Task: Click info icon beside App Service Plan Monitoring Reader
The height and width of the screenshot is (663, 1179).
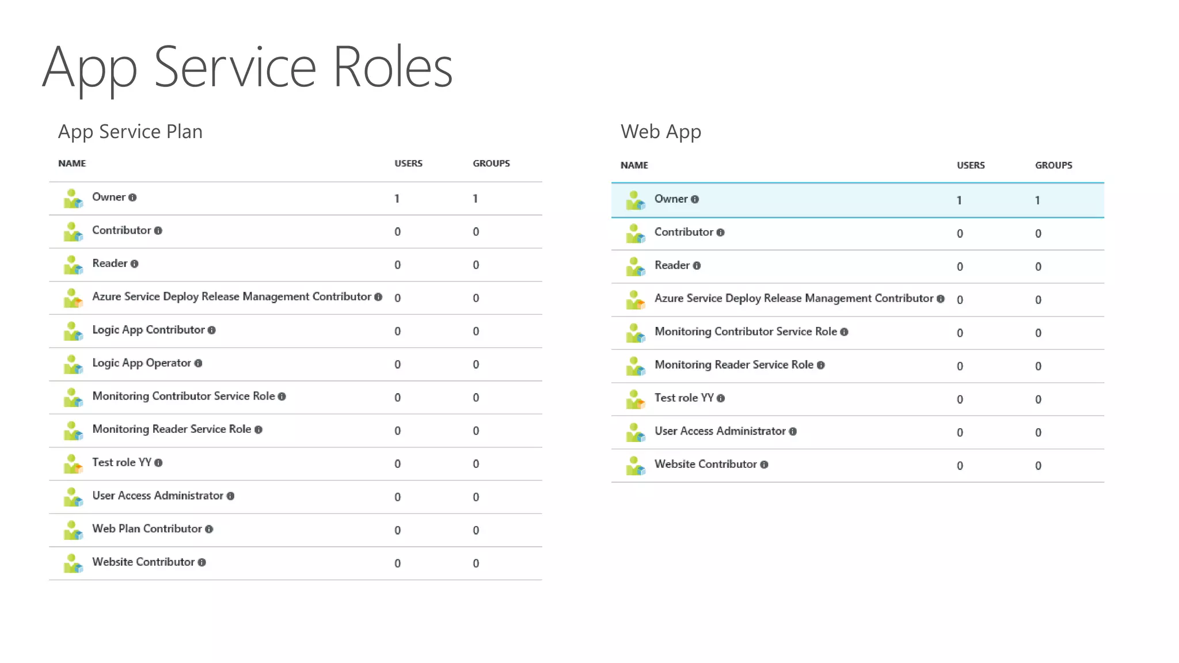Action: click(258, 430)
